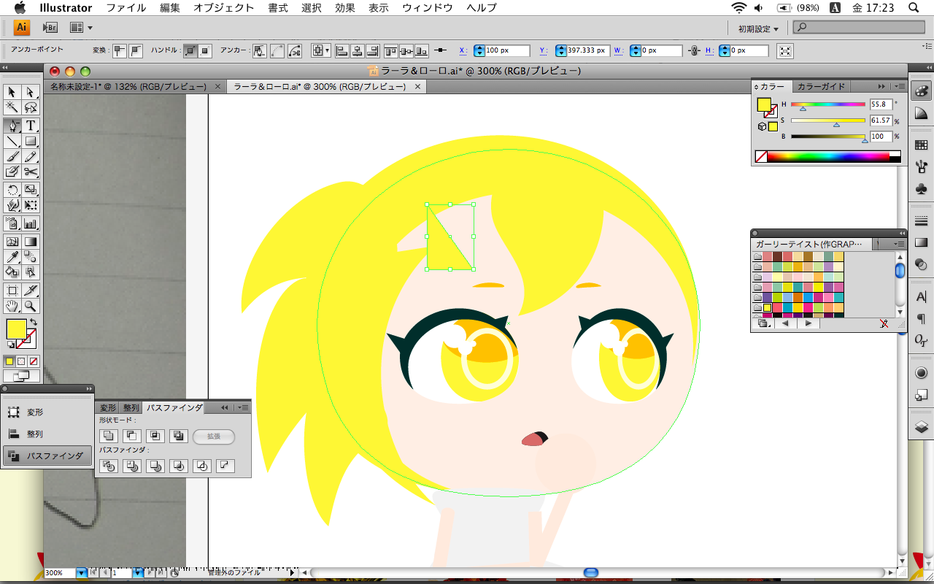Select the Free Transform tool
934x584 pixels.
tap(31, 206)
